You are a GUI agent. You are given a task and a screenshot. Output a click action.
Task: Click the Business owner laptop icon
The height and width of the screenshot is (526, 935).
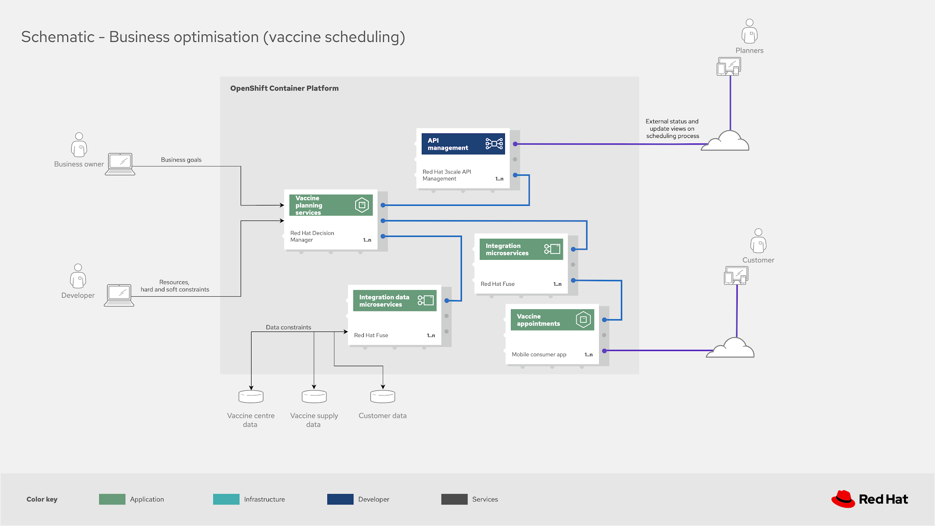tap(121, 163)
